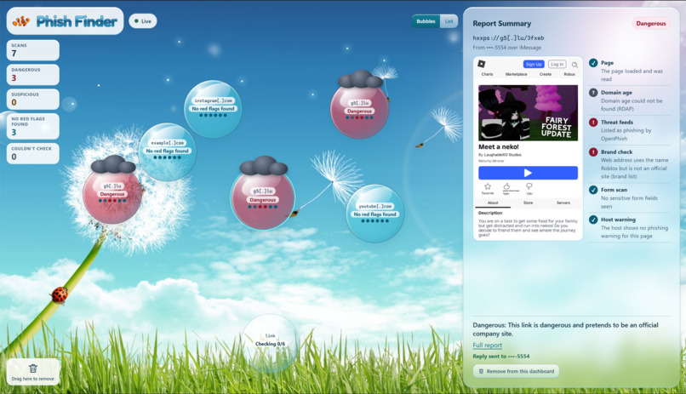Click Charts in the preview navigation

coord(487,74)
